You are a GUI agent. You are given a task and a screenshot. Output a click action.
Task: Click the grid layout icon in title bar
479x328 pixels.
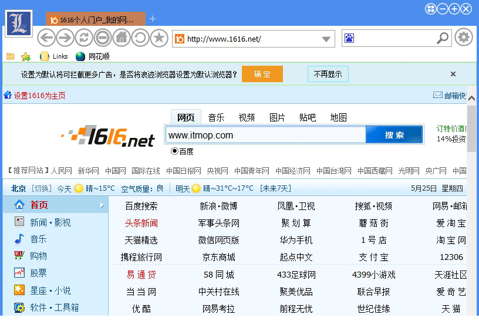pyautogui.click(x=431, y=9)
